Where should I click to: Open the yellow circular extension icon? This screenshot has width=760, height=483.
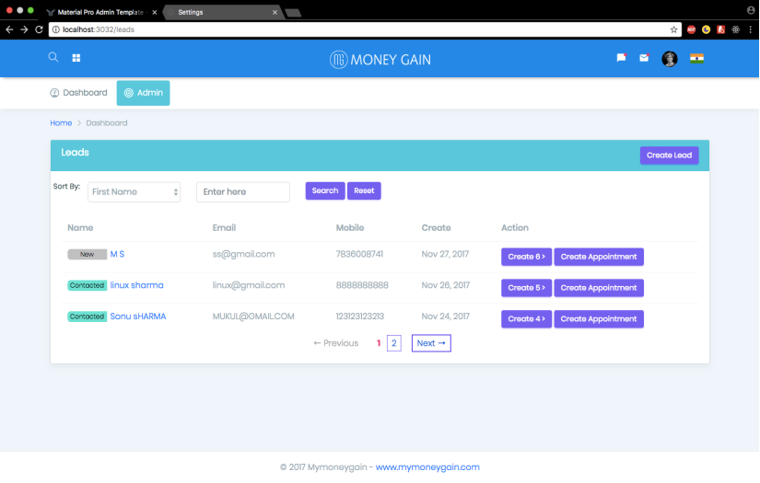pos(706,29)
